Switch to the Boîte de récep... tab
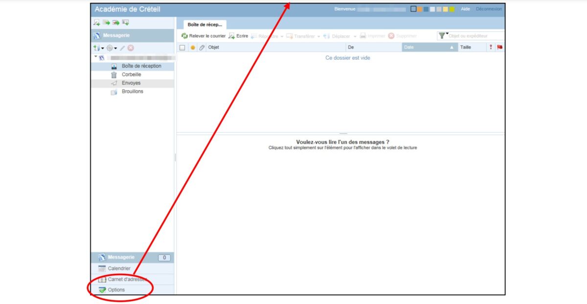This screenshot has width=587, height=304. point(204,24)
